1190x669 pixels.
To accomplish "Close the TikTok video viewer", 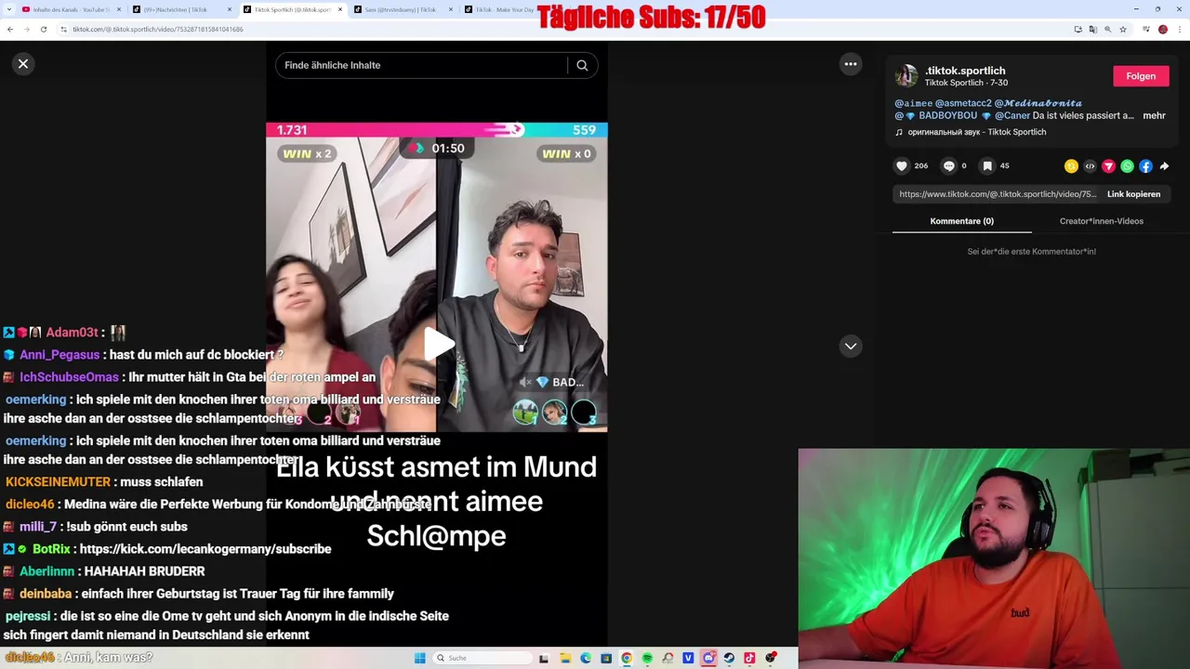I will click(x=23, y=63).
